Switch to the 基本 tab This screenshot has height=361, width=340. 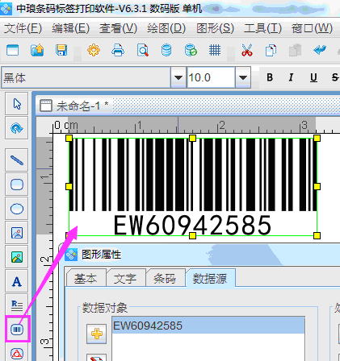[x=86, y=278]
